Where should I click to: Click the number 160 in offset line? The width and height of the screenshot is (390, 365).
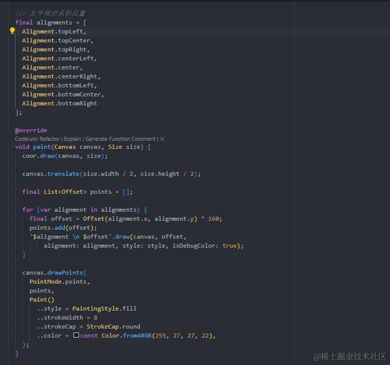(x=213, y=219)
